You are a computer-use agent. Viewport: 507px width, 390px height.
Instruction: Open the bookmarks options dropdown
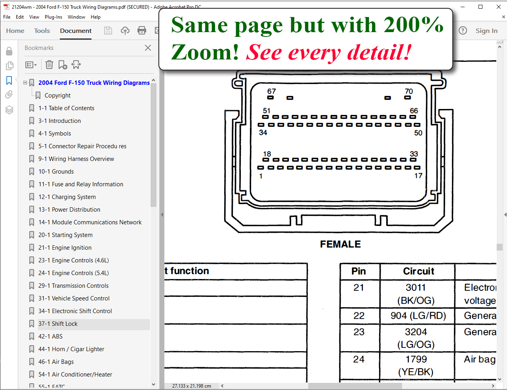coord(31,65)
